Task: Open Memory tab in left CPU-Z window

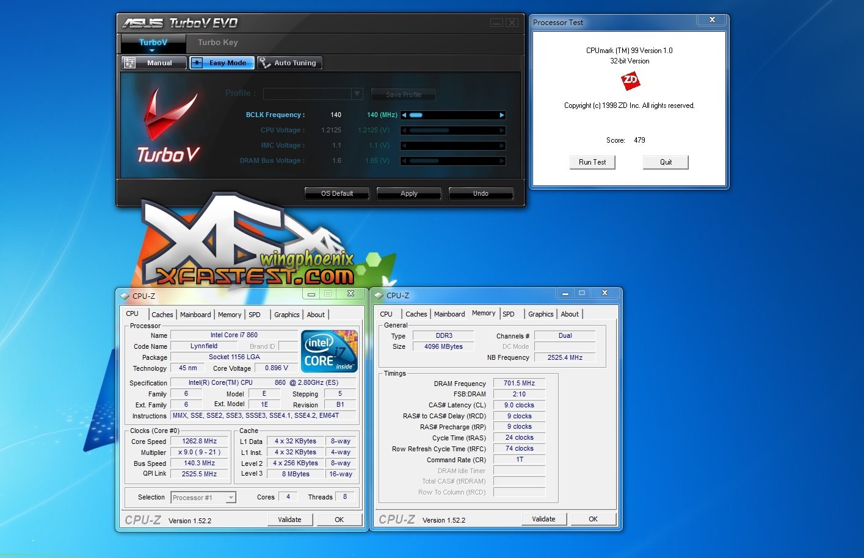Action: click(x=230, y=315)
